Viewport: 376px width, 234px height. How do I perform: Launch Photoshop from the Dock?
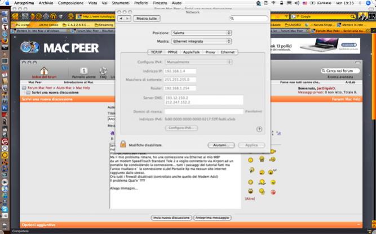point(5,108)
